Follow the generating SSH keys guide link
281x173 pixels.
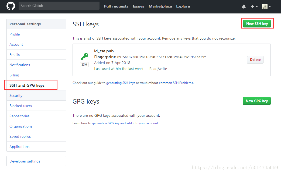[x=121, y=83]
